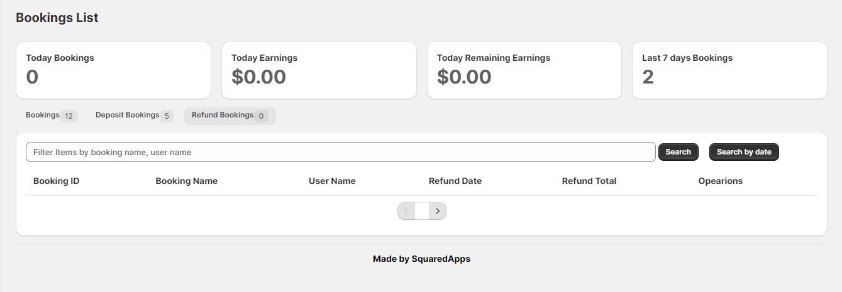Image resolution: width=842 pixels, height=292 pixels.
Task: Go to the previous page arrow
Action: (406, 212)
